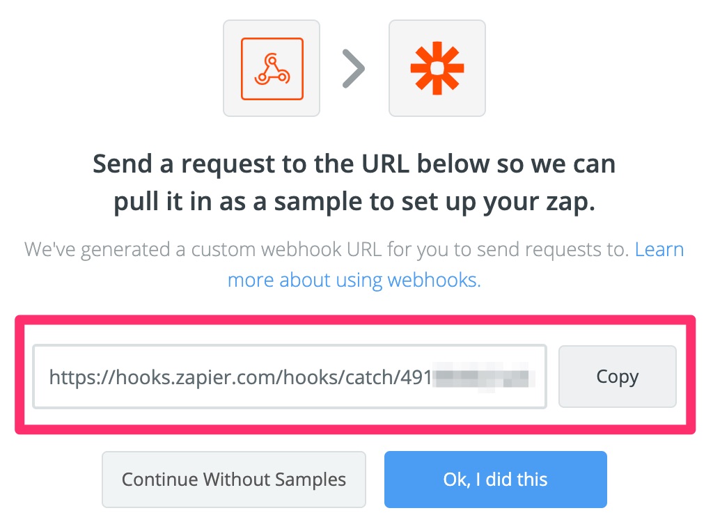Click the gray chevron between the two app icons
713x522 pixels.
pos(354,68)
